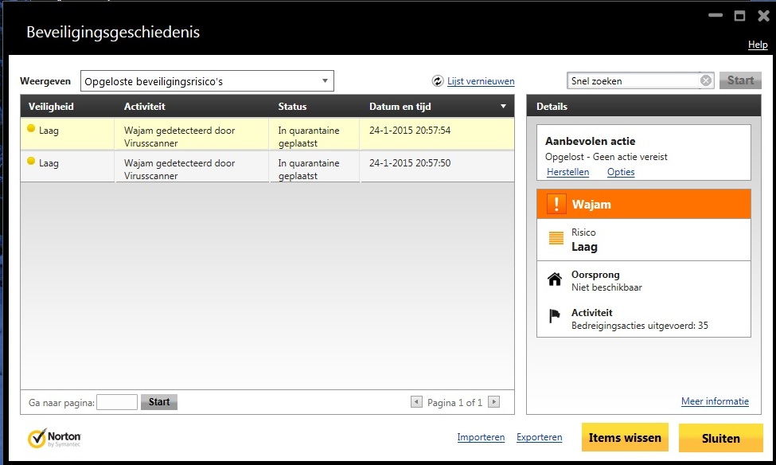The width and height of the screenshot is (776, 465).
Task: Click the Activiteit flag icon
Action: tap(554, 315)
